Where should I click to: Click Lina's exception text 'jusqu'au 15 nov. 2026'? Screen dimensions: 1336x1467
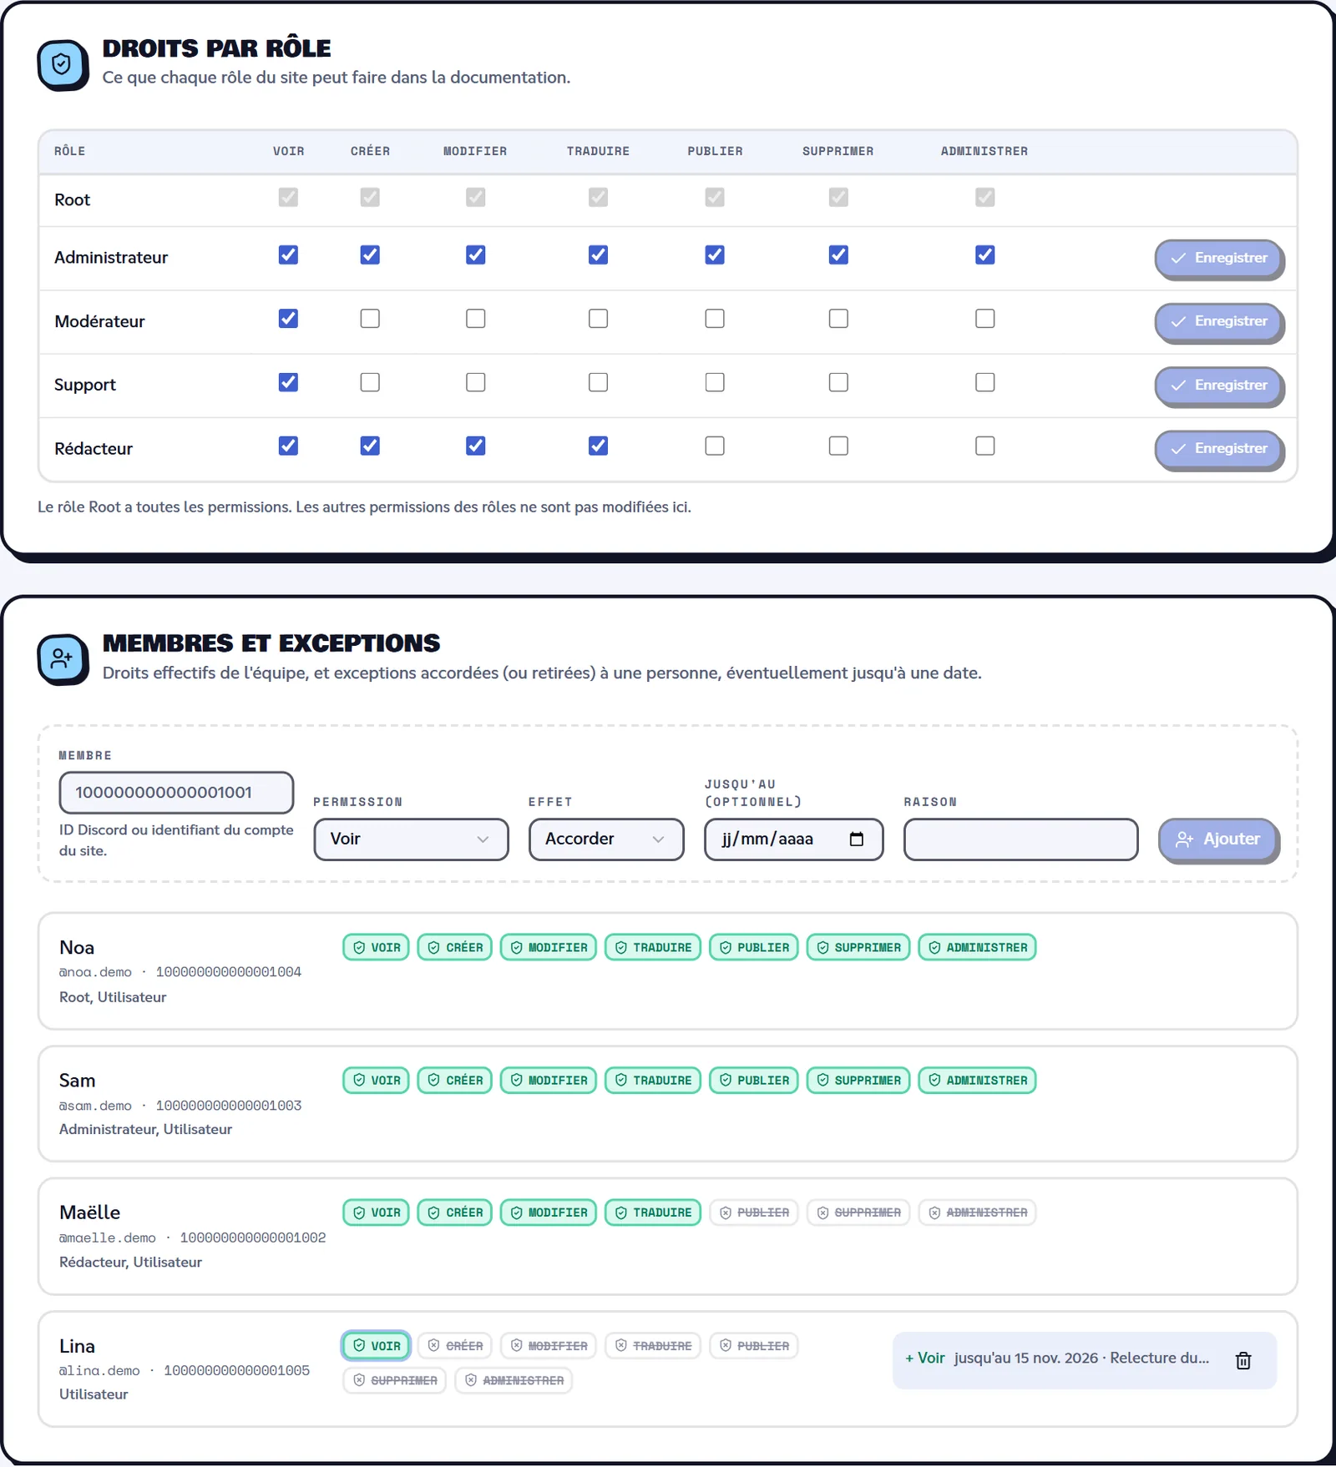click(1025, 1358)
